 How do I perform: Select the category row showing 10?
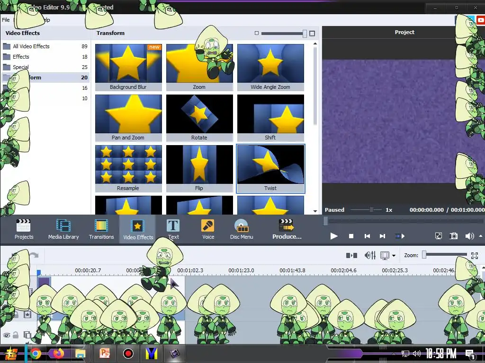(45, 98)
